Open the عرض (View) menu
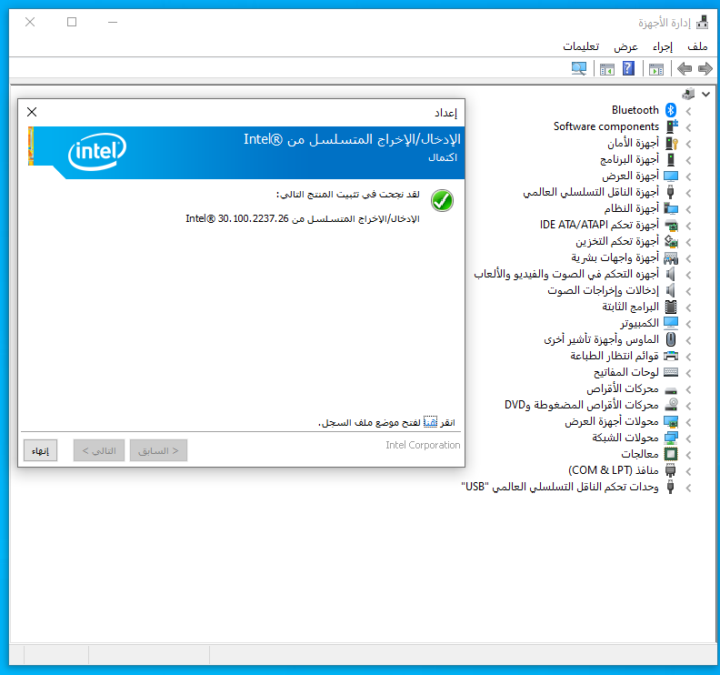This screenshot has width=720, height=675. 625,46
